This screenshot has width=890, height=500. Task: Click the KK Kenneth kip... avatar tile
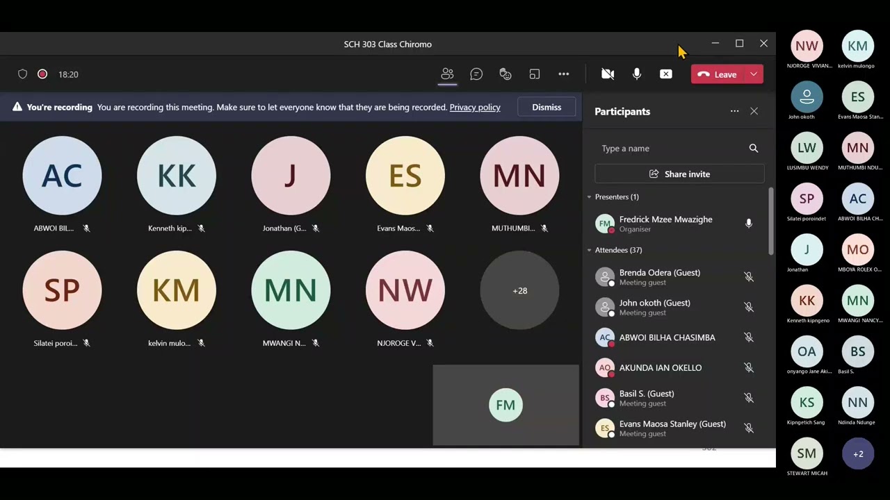point(177,176)
